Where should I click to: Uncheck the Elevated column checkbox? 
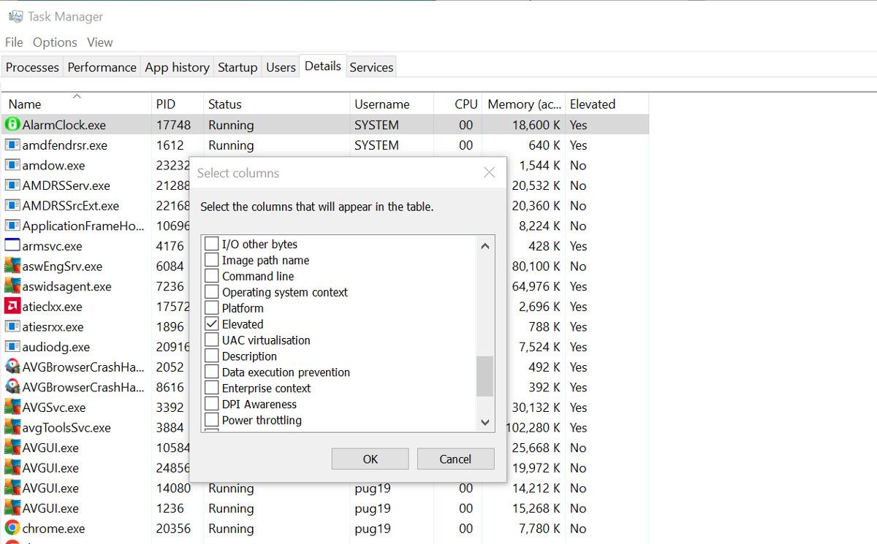212,324
